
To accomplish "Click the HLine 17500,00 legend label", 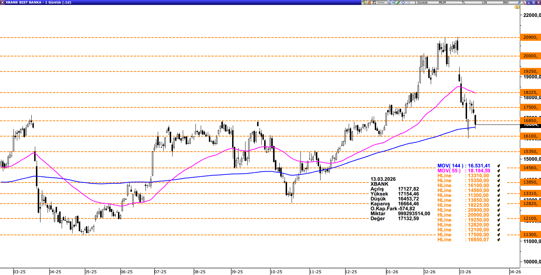I will coord(444,235).
